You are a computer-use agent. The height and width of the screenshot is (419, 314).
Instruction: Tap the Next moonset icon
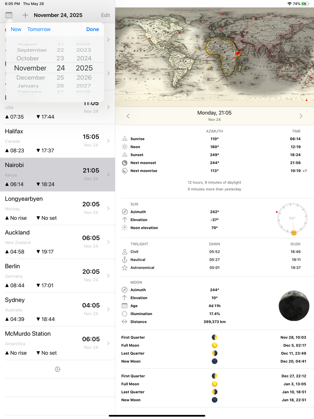pos(125,163)
